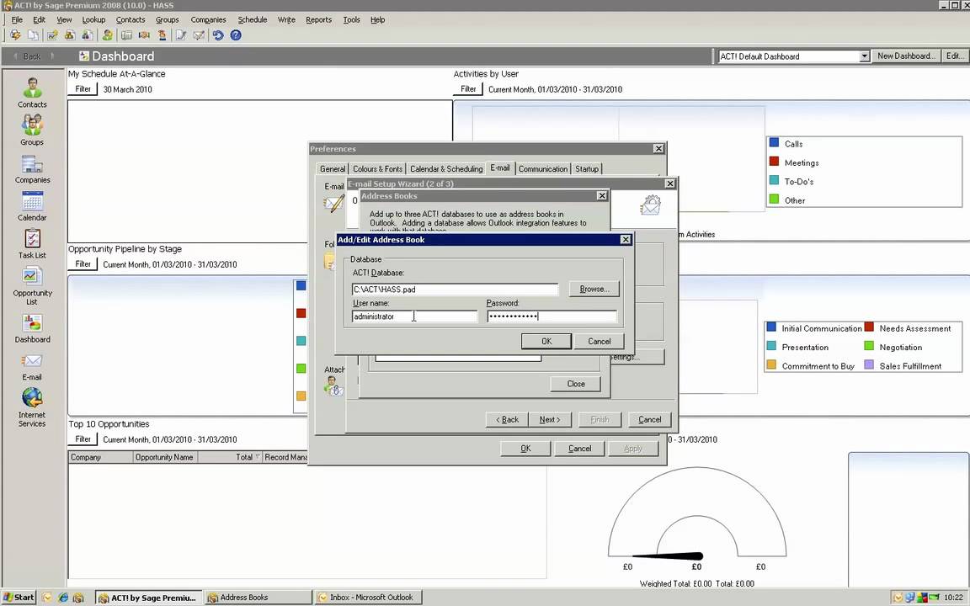Switch to Communication tab in Preferences
Screen dimensions: 970x606
tap(542, 169)
